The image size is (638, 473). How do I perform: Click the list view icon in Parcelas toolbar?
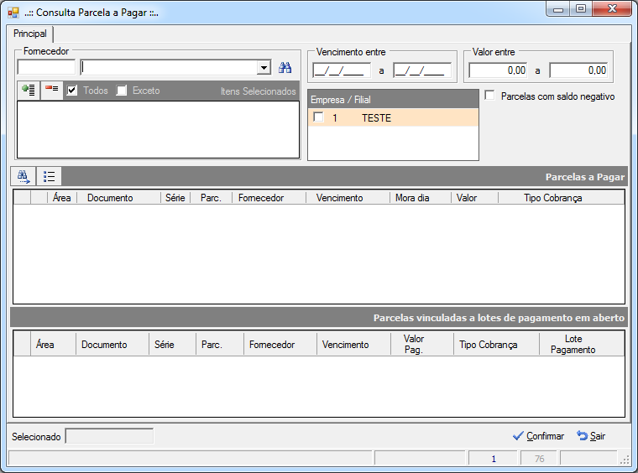point(49,176)
